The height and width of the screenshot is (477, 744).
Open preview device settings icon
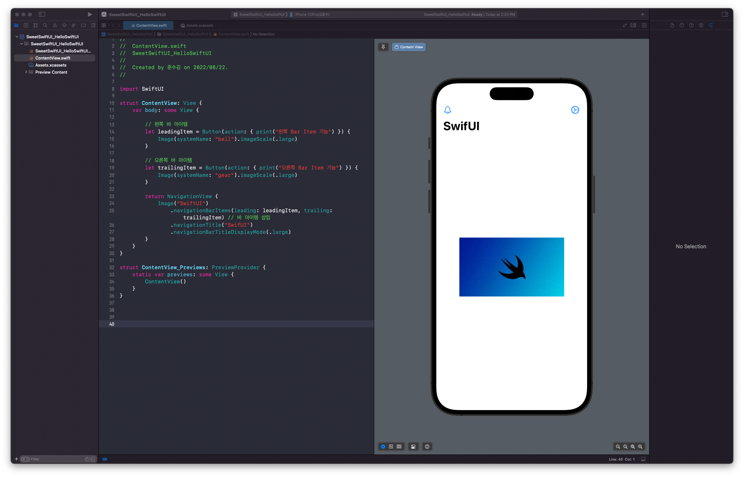[x=413, y=446]
